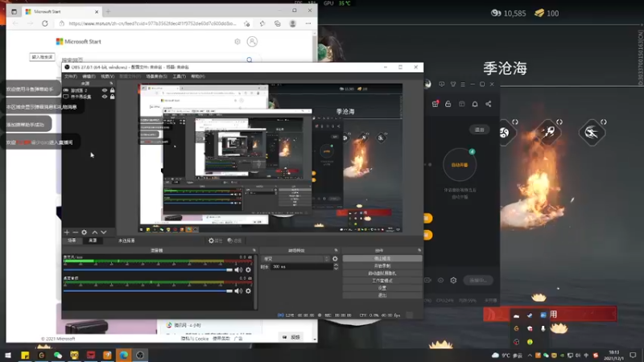Open the 文件(F) menu in OBS
Viewport: 644px width, 362px height.
click(71, 76)
